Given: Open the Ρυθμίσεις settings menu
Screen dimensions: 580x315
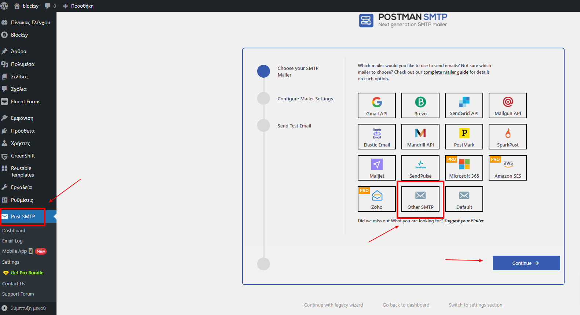Looking at the screenshot, I should pyautogui.click(x=28, y=200).
